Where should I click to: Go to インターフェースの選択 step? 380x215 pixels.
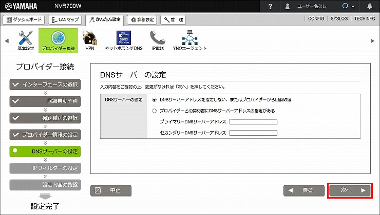tap(45, 84)
